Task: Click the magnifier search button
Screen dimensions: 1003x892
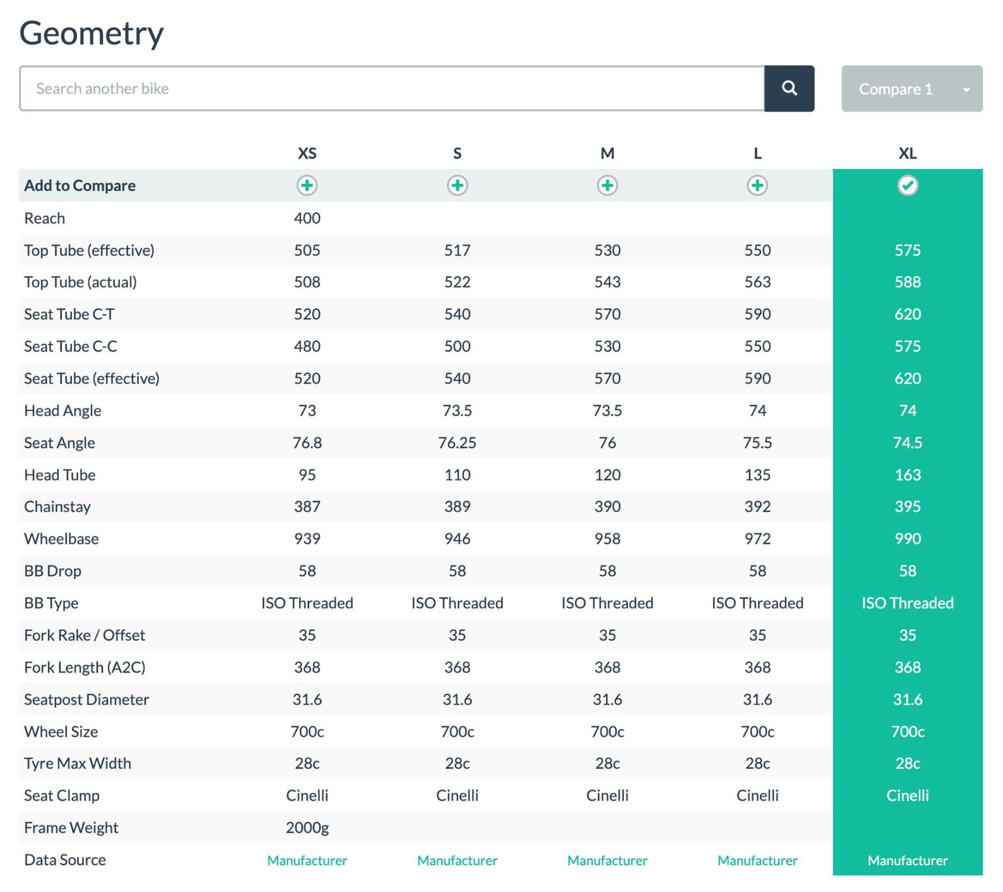Action: (789, 89)
